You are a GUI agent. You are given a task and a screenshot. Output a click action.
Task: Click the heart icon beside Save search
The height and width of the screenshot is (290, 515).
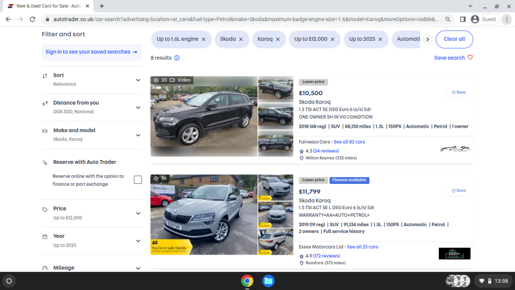coord(470,58)
